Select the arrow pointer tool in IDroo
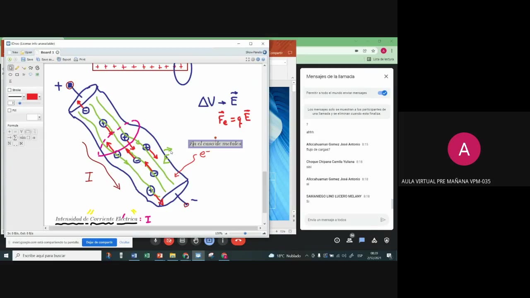The height and width of the screenshot is (298, 530). pos(10,68)
